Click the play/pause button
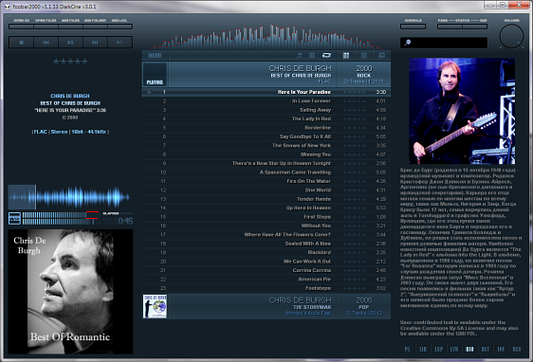Viewport: 533px width, 362px height. [x=70, y=43]
